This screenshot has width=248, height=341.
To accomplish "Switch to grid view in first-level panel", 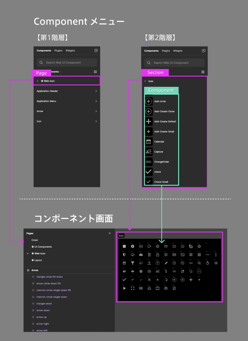I will pos(95,72).
